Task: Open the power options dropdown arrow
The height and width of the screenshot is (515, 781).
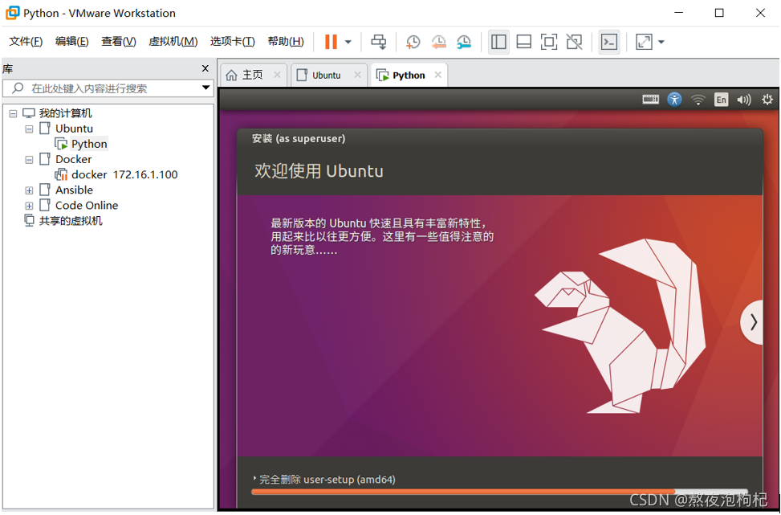Action: [x=348, y=42]
